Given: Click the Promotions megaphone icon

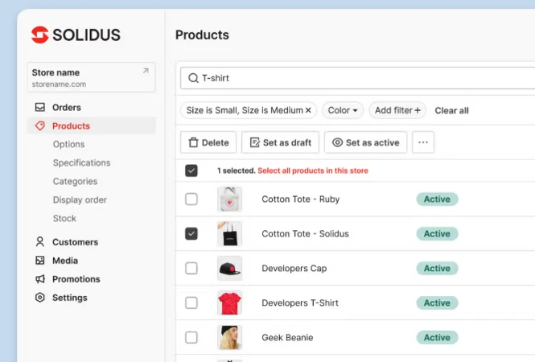Looking at the screenshot, I should 40,279.
